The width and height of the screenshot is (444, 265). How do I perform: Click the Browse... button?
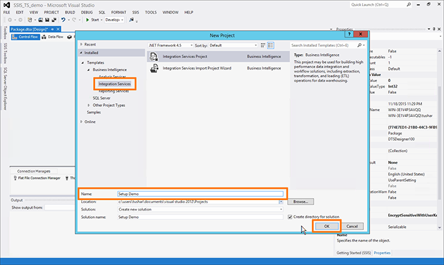click(301, 202)
